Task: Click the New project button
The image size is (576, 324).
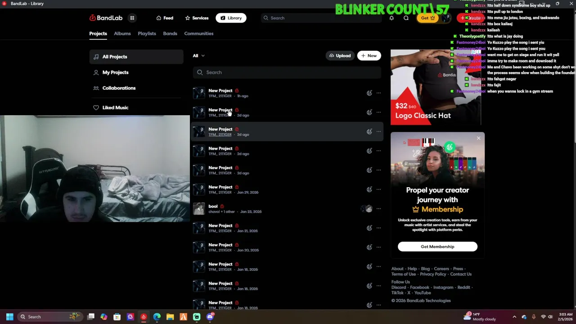Action: [x=369, y=56]
